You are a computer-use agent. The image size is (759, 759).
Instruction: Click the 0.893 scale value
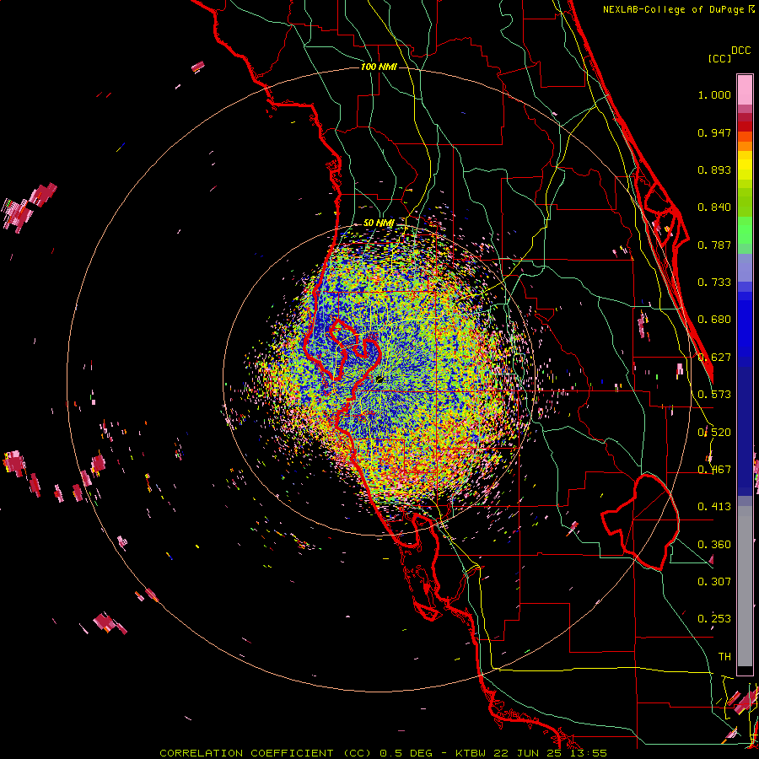714,170
